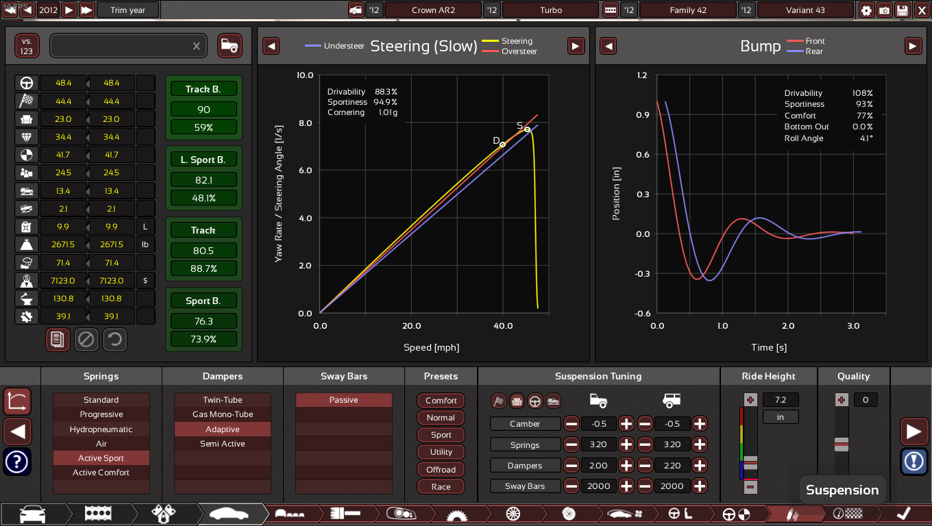
Task: Click the prestige diamond stat icon
Action: (x=27, y=137)
